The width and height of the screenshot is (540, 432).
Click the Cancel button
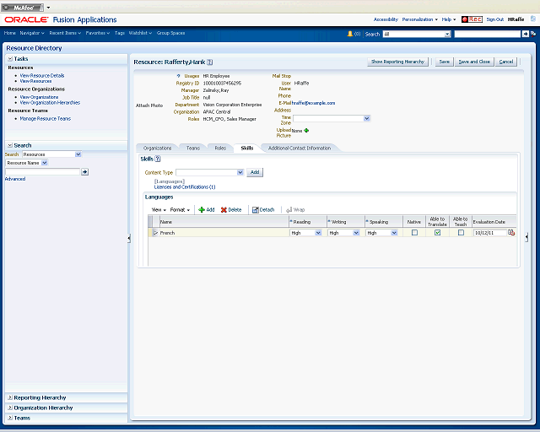[506, 62]
